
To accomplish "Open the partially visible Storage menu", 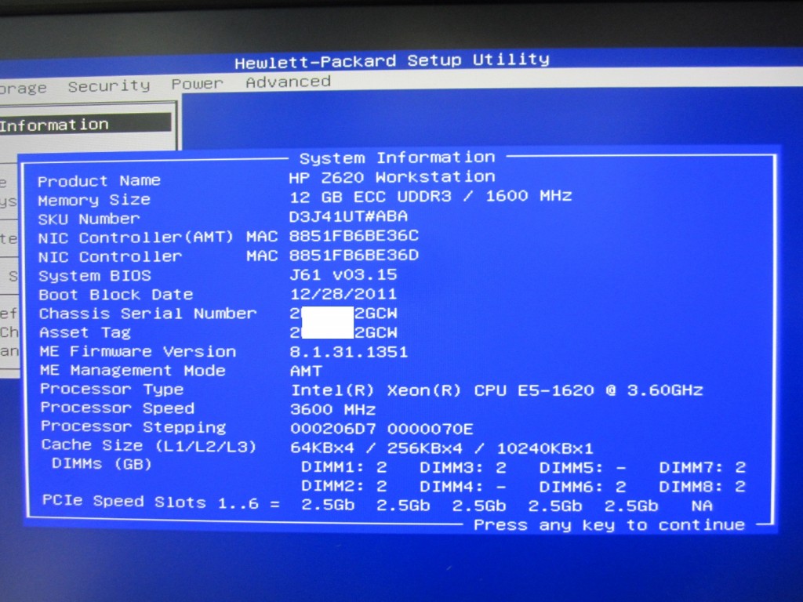I will [x=23, y=89].
